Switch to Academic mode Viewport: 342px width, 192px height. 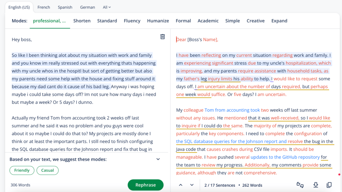pyautogui.click(x=208, y=21)
